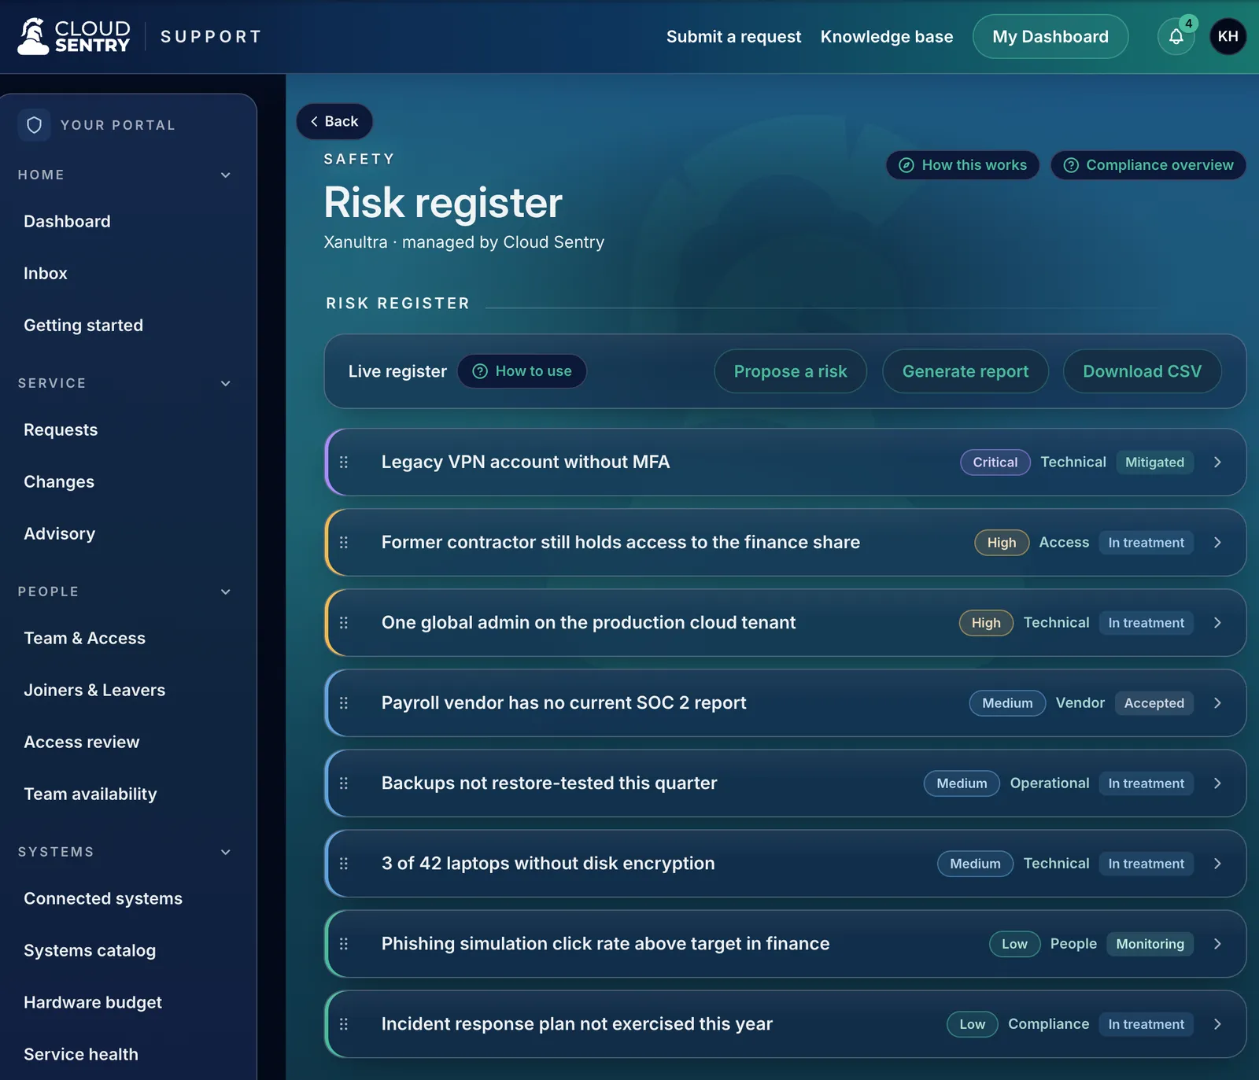Viewport: 1259px width, 1080px height.
Task: Click Submit a request link
Action: (733, 37)
